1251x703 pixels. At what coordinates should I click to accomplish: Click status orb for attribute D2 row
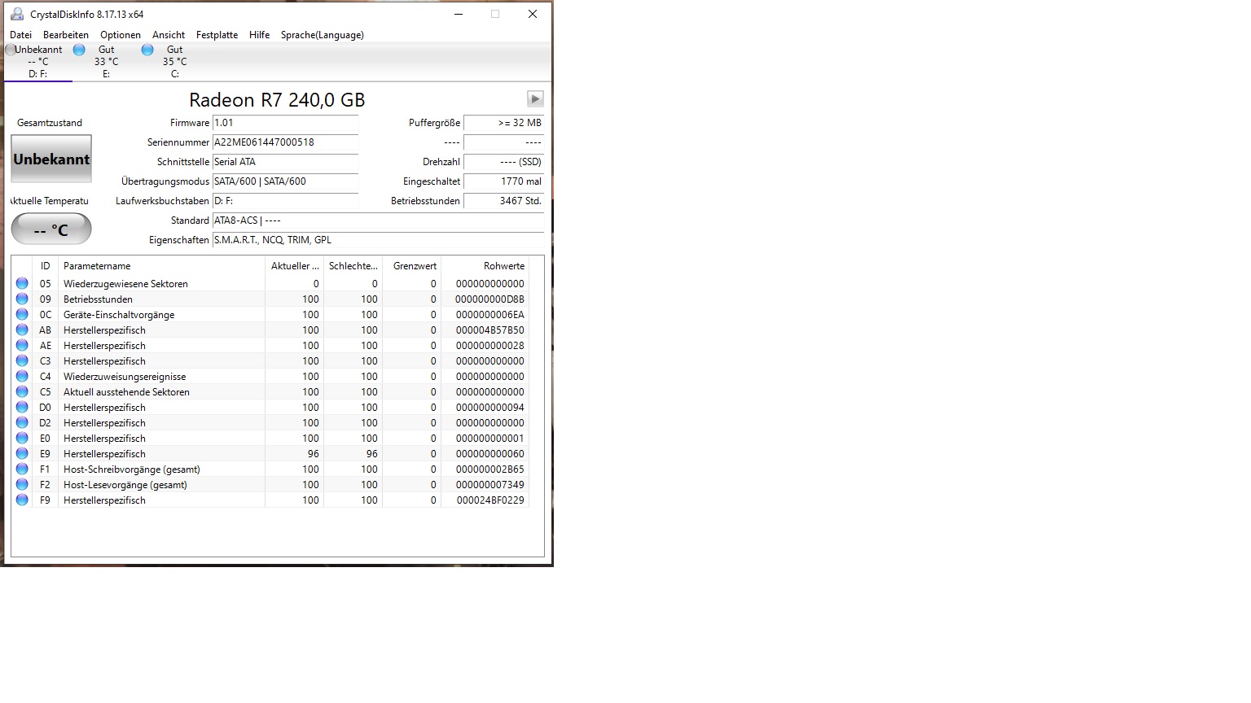click(22, 423)
